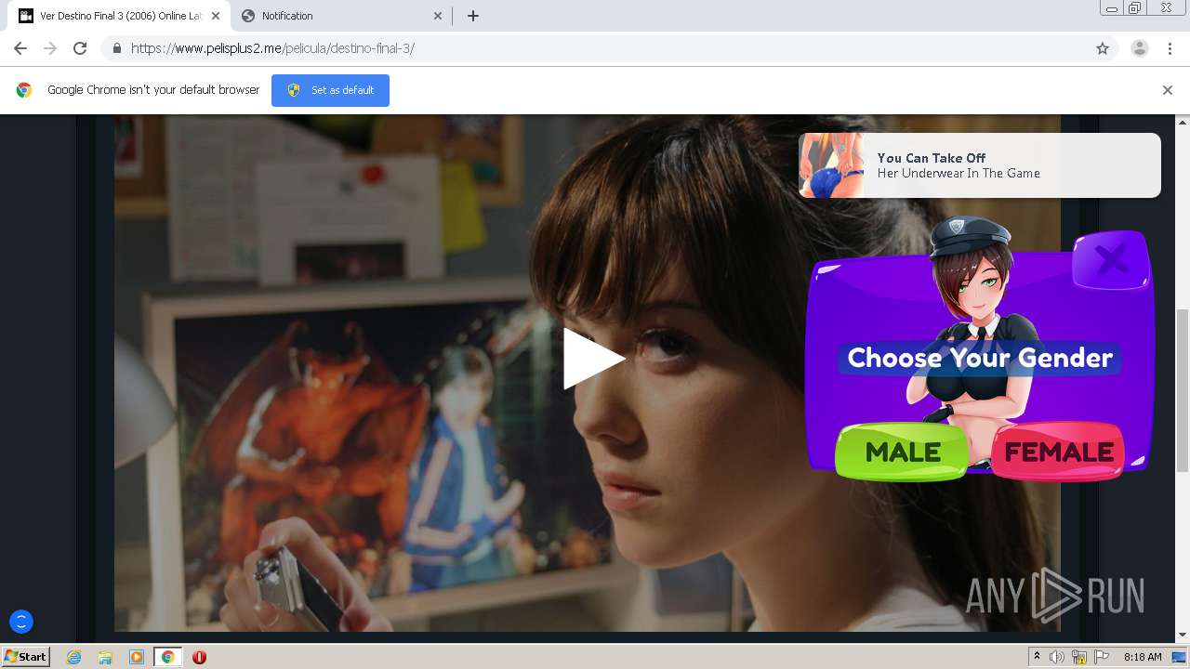Viewport: 1190px width, 669px height.
Task: Close the Choose Your Gender popup
Action: (x=1111, y=261)
